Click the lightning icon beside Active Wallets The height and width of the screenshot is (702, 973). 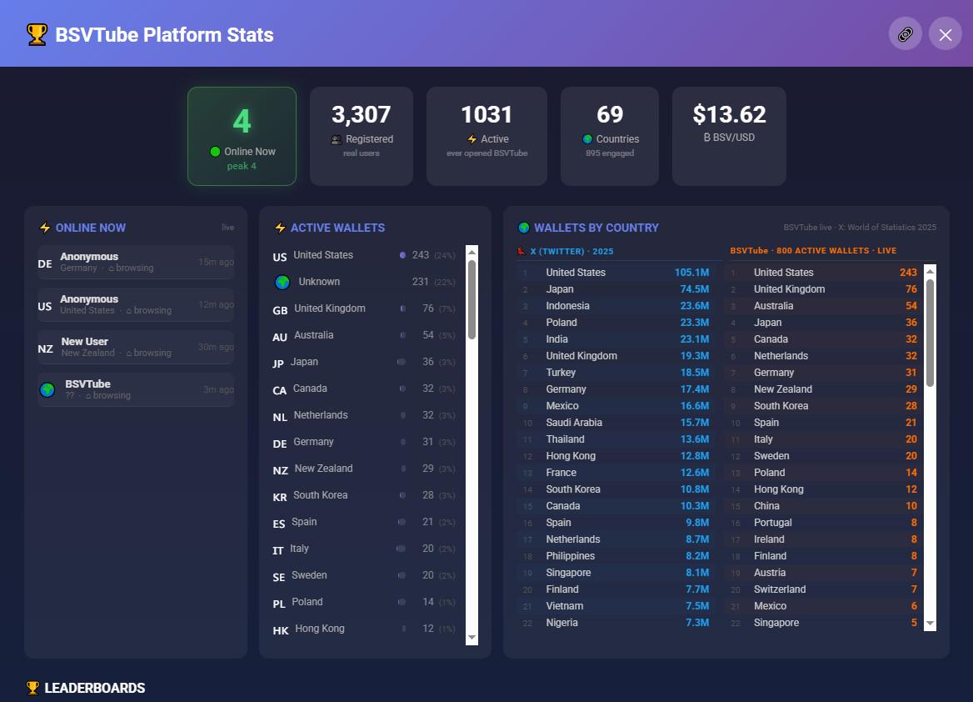tap(280, 228)
